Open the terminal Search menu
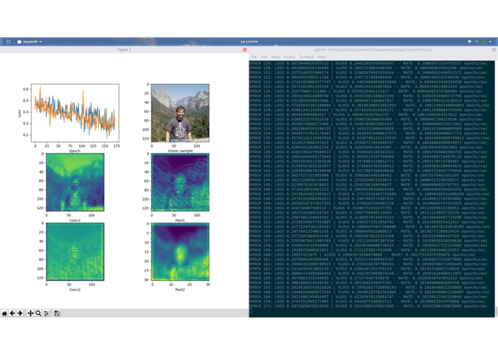498x354 pixels. click(289, 57)
